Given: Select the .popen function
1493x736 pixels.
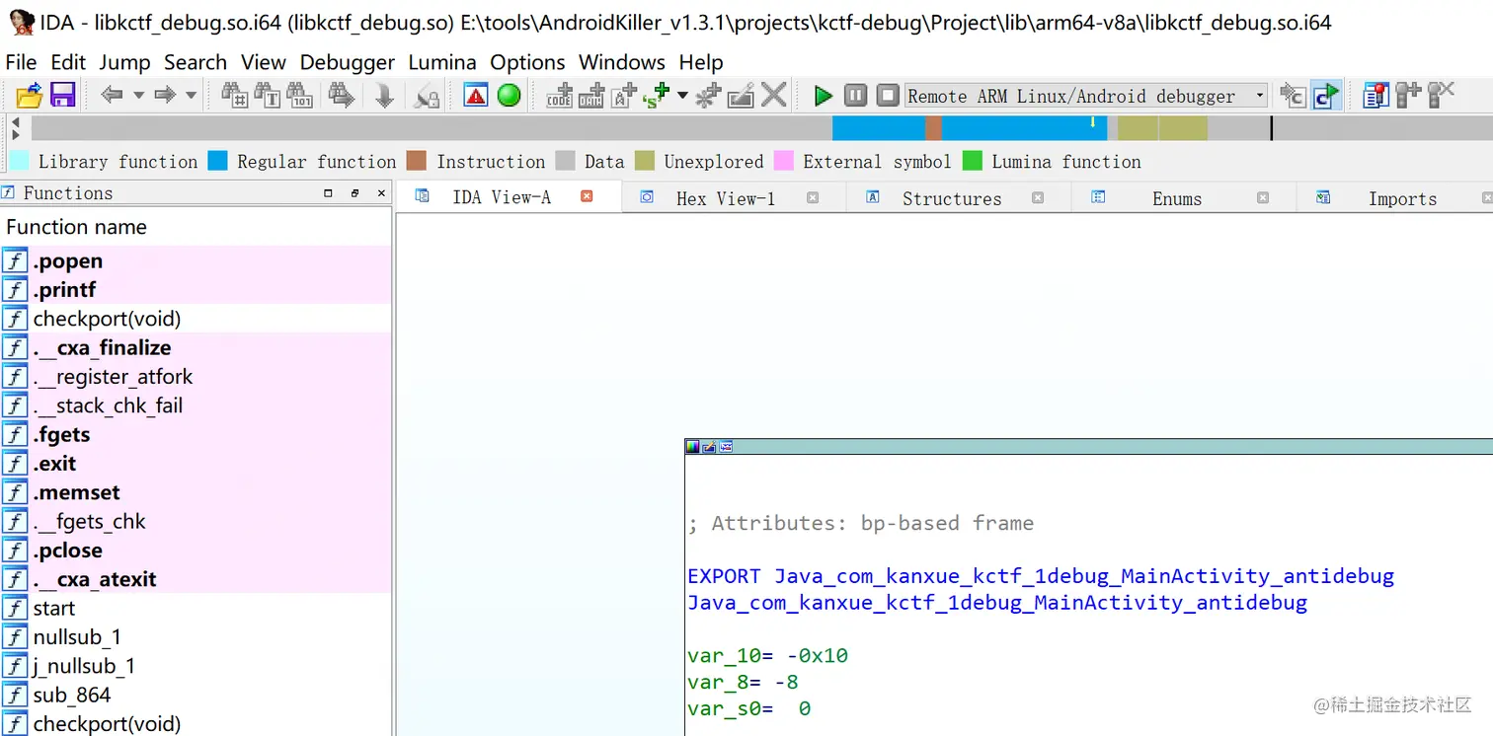Looking at the screenshot, I should tap(196, 260).
